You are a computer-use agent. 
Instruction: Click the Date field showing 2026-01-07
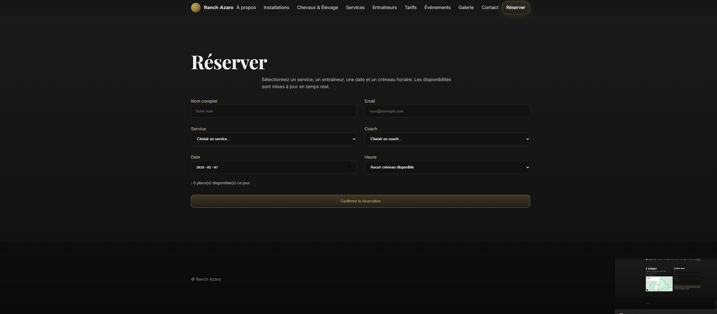[274, 167]
